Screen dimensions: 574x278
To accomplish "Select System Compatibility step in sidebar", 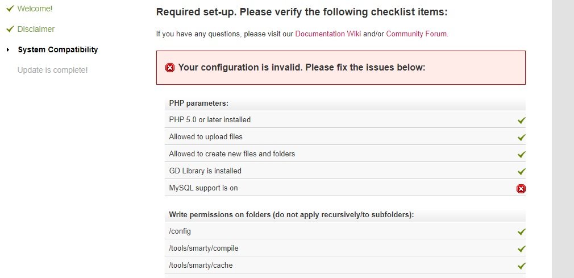I will pyautogui.click(x=58, y=49).
